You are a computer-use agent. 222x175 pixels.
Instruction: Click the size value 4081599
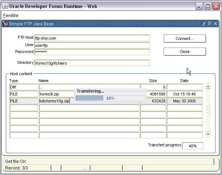point(157,94)
